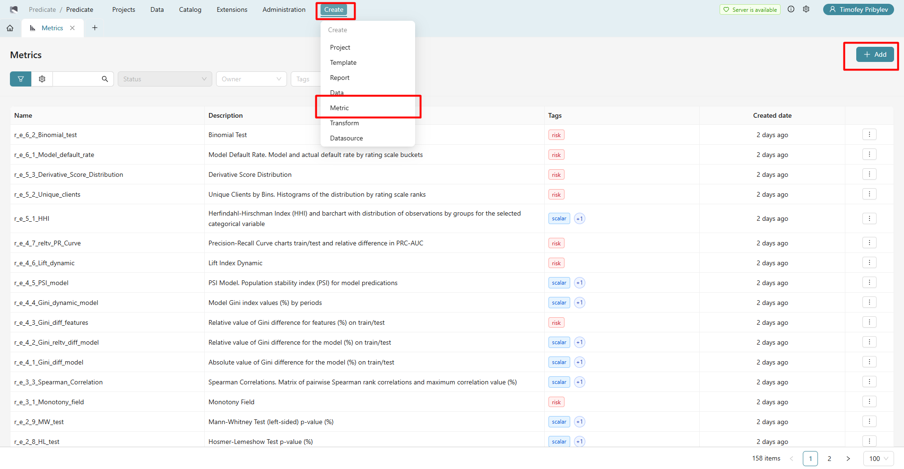Go to next page arrow

point(848,459)
